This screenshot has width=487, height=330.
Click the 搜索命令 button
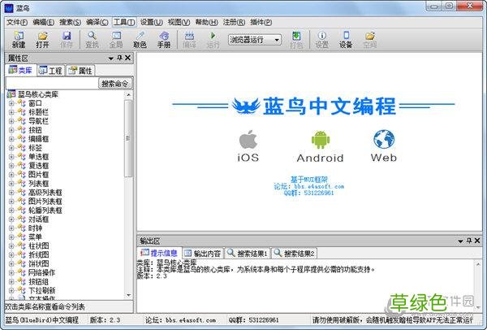[114, 84]
